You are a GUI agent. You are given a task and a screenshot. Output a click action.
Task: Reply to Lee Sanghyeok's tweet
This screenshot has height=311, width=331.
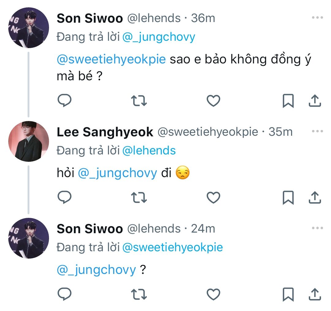[65, 198]
